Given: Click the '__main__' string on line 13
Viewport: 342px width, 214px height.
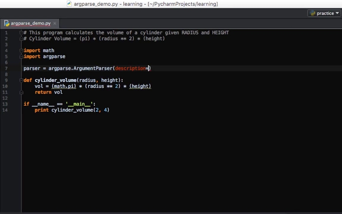Looking at the screenshot, I should point(79,104).
